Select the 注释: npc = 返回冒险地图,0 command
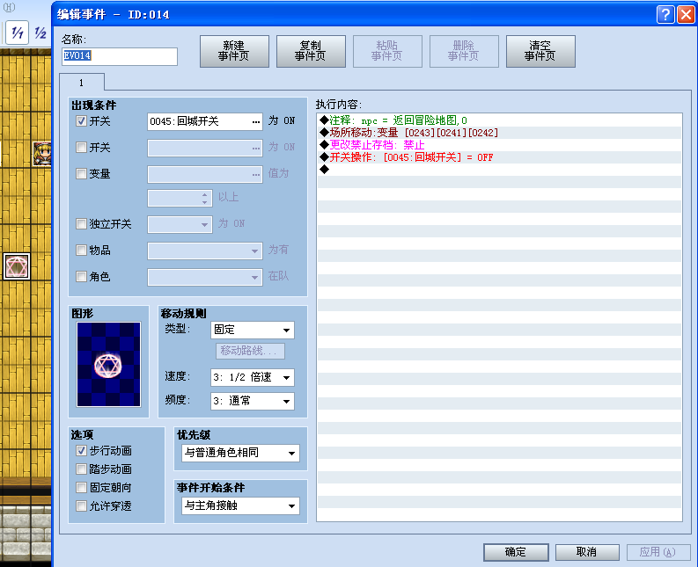Screen dimensions: 698x567 pos(499,120)
